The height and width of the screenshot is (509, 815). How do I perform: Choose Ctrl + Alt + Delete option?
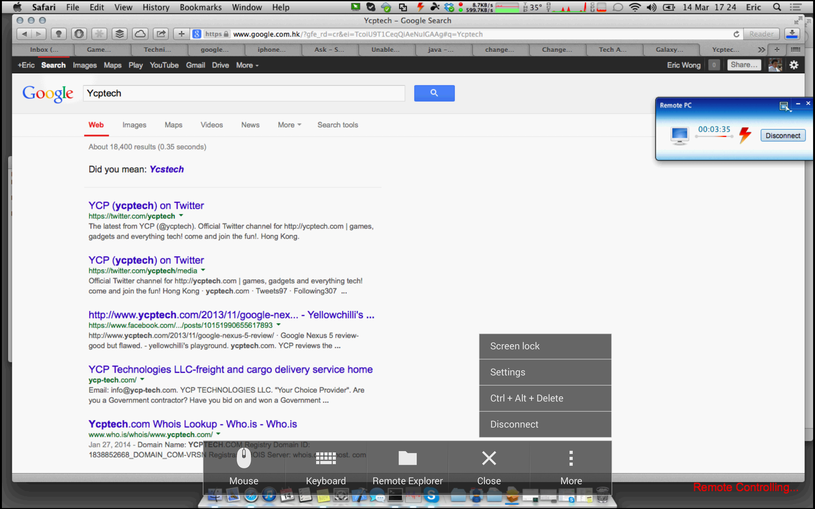545,398
